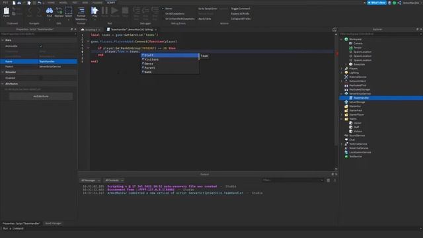Click the Explorer filter workspace field
Screen dimensions: 423x238
(x=380, y=34)
